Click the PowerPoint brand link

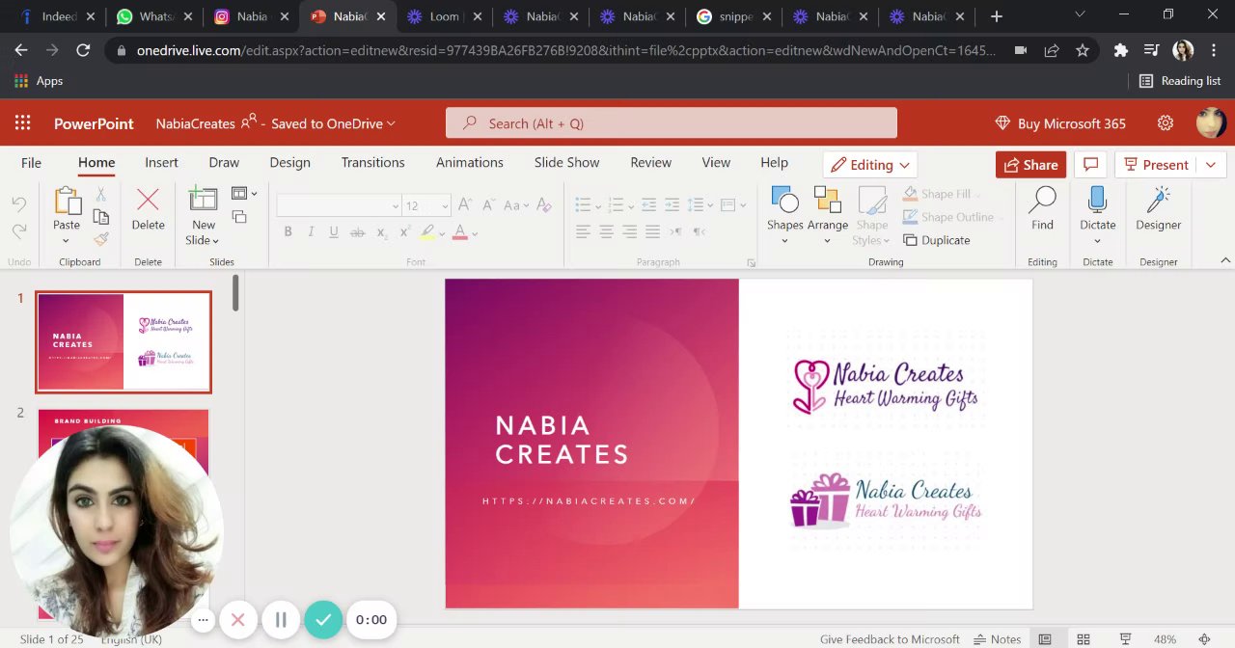click(94, 123)
